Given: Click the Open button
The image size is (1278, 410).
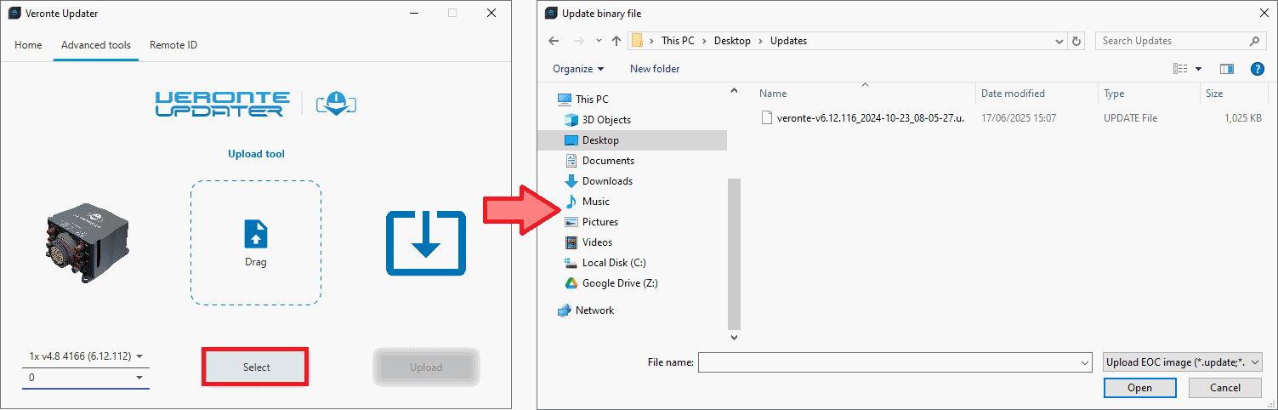Looking at the screenshot, I should pos(1139,388).
